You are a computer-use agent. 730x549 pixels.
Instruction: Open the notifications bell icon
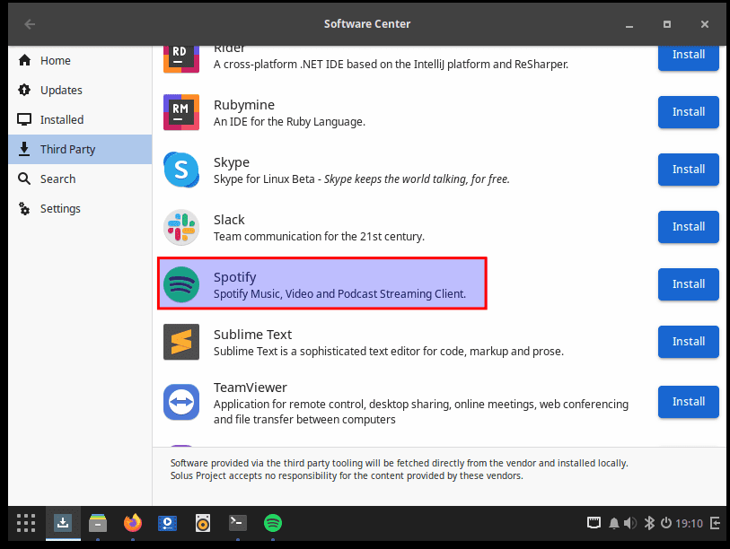click(x=614, y=523)
